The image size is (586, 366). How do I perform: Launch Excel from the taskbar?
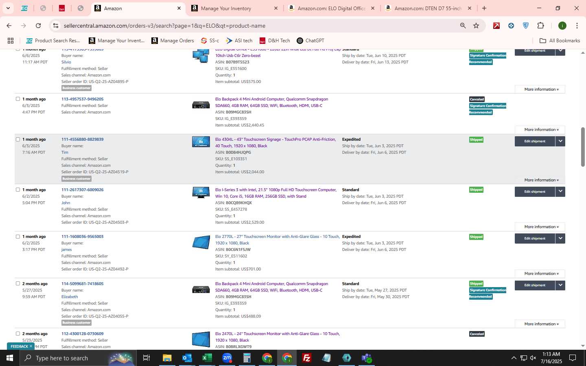point(207,358)
